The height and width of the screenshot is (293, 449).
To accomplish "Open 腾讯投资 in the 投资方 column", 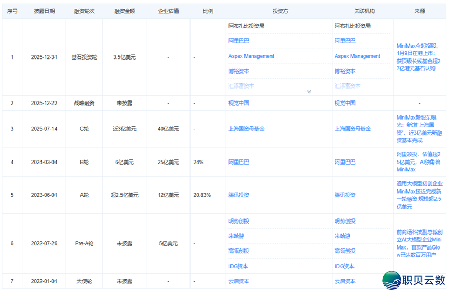I will click(x=239, y=195).
